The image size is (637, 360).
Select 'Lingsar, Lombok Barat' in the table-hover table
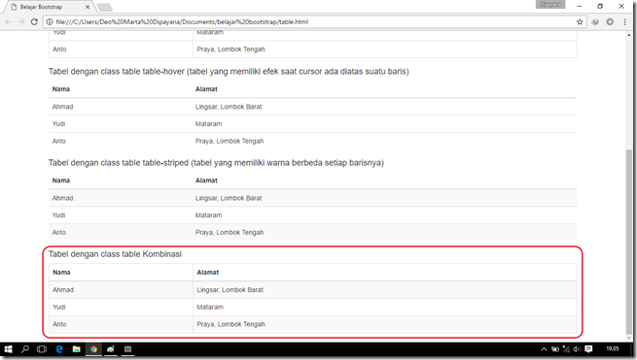(x=229, y=107)
